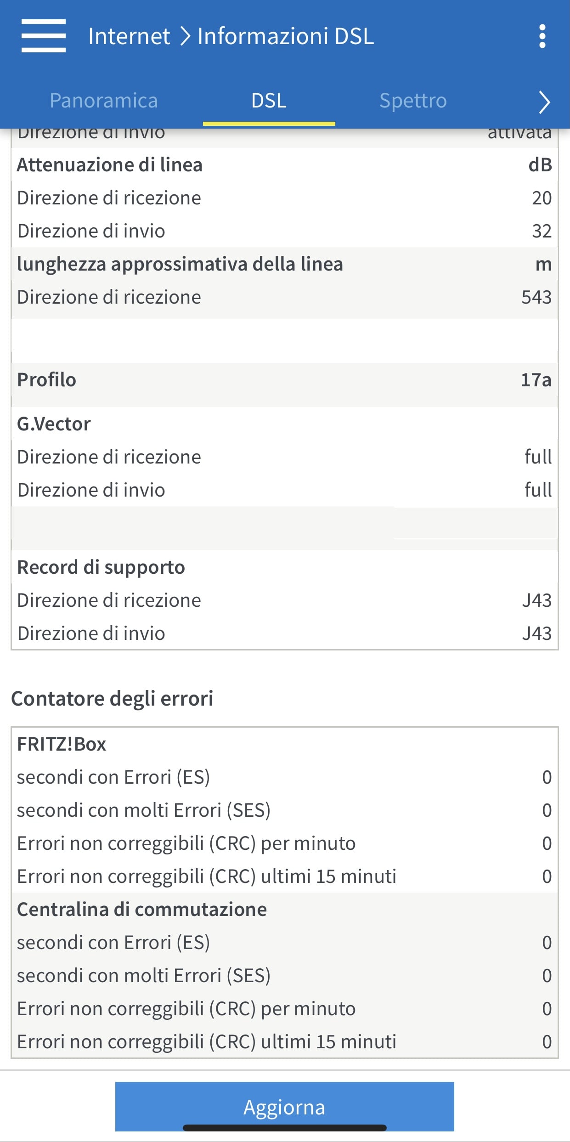
Task: Select the G.Vector section label
Action: click(x=54, y=424)
